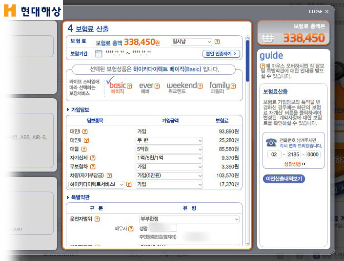Click the question icon in guide text
This screenshot has height=261, width=344.
(x=263, y=65)
